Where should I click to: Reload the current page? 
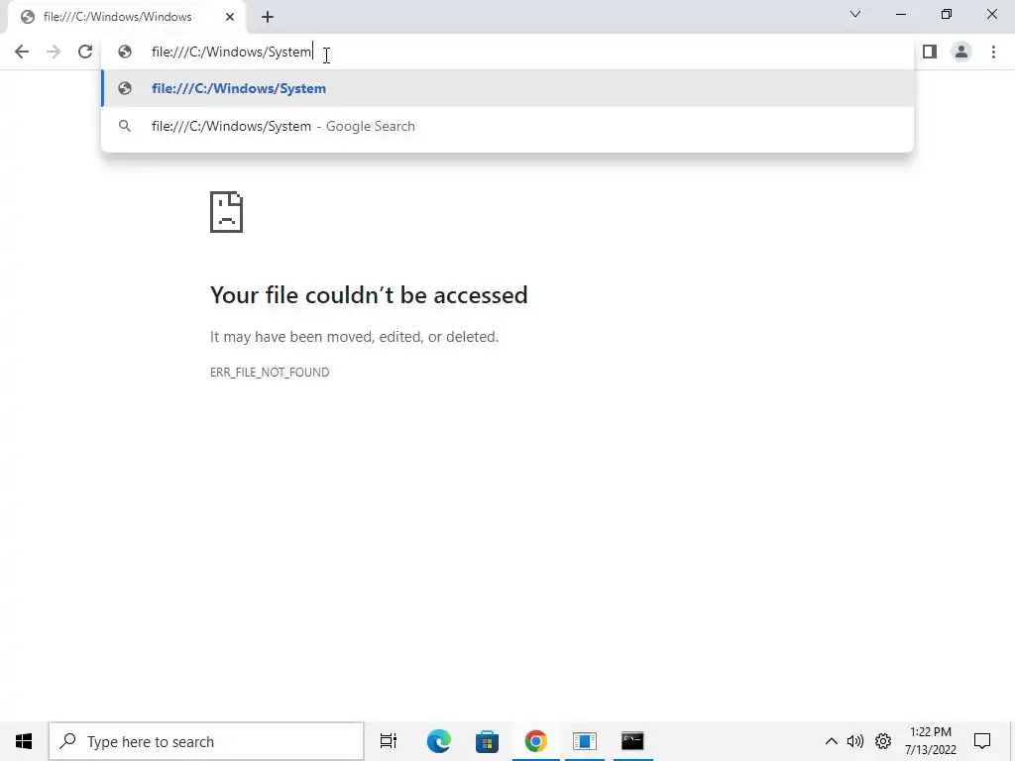(85, 52)
